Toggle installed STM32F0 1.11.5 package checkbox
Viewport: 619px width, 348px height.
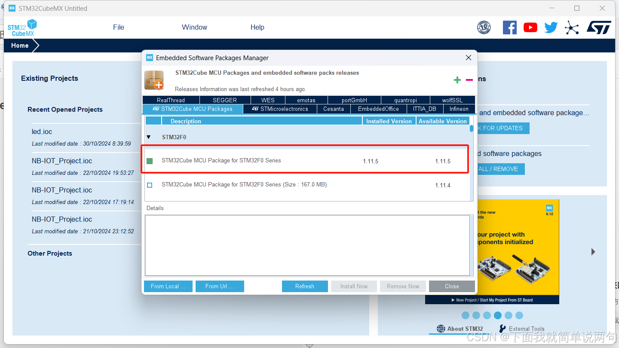(x=150, y=161)
